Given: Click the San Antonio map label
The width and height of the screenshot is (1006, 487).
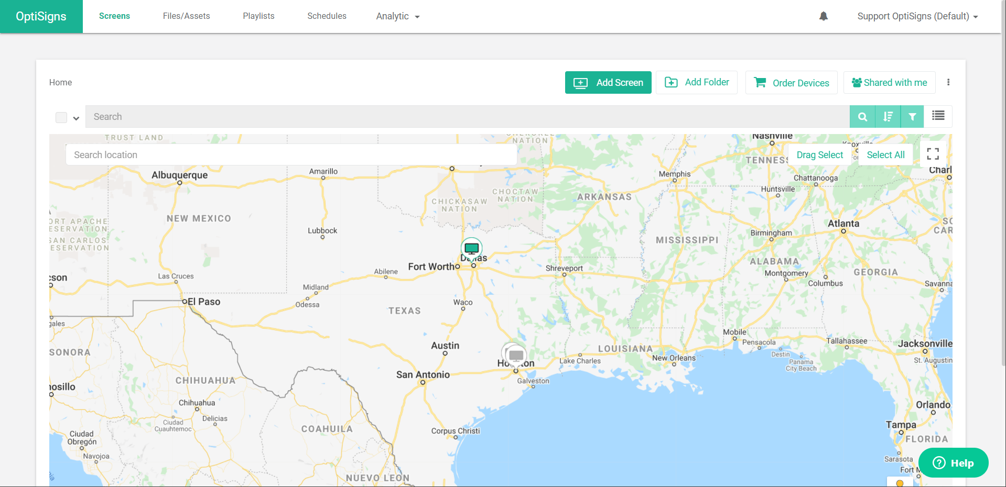Looking at the screenshot, I should tap(423, 374).
